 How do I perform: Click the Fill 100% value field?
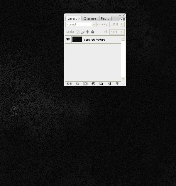115,32
